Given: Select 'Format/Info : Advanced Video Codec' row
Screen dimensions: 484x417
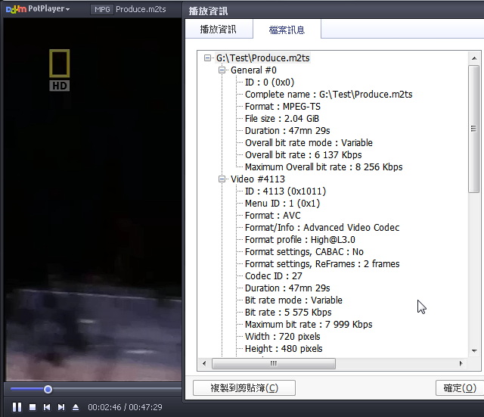Looking at the screenshot, I should pyautogui.click(x=322, y=228).
